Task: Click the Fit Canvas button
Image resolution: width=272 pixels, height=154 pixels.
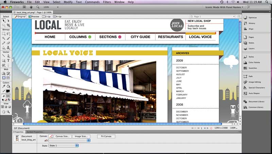Action: [x=106, y=136]
